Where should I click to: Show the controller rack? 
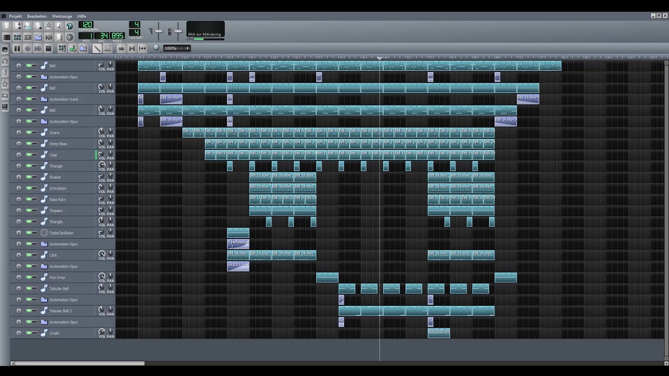(x=70, y=37)
